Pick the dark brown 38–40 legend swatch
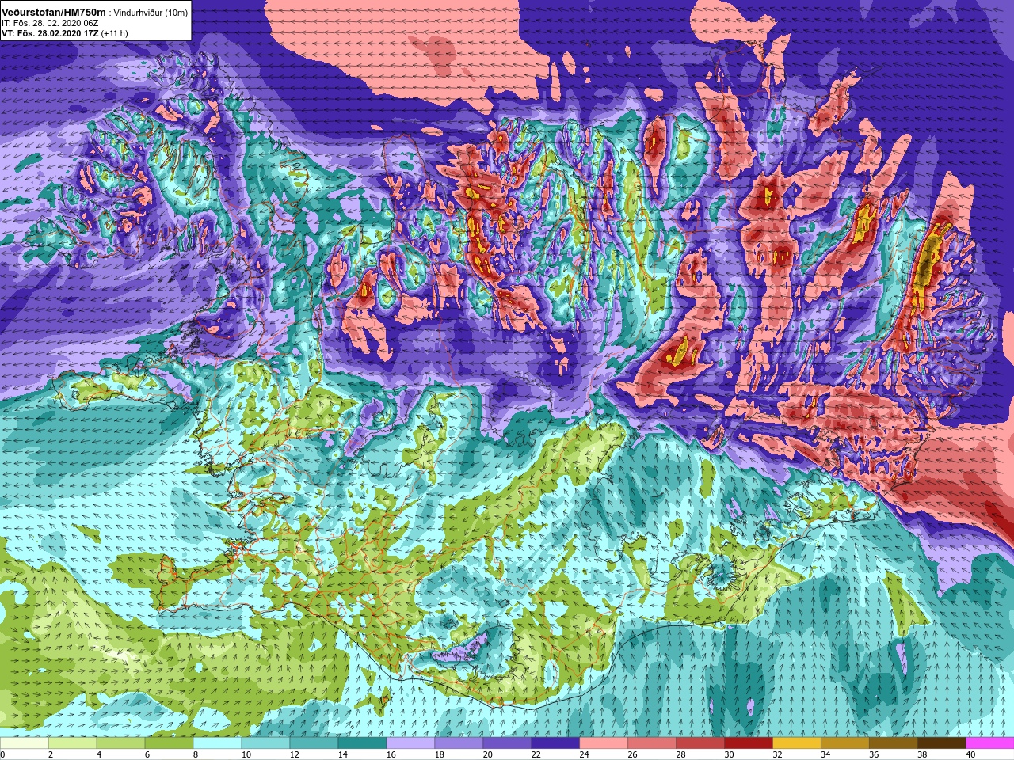The height and width of the screenshot is (760, 1014). (x=942, y=744)
